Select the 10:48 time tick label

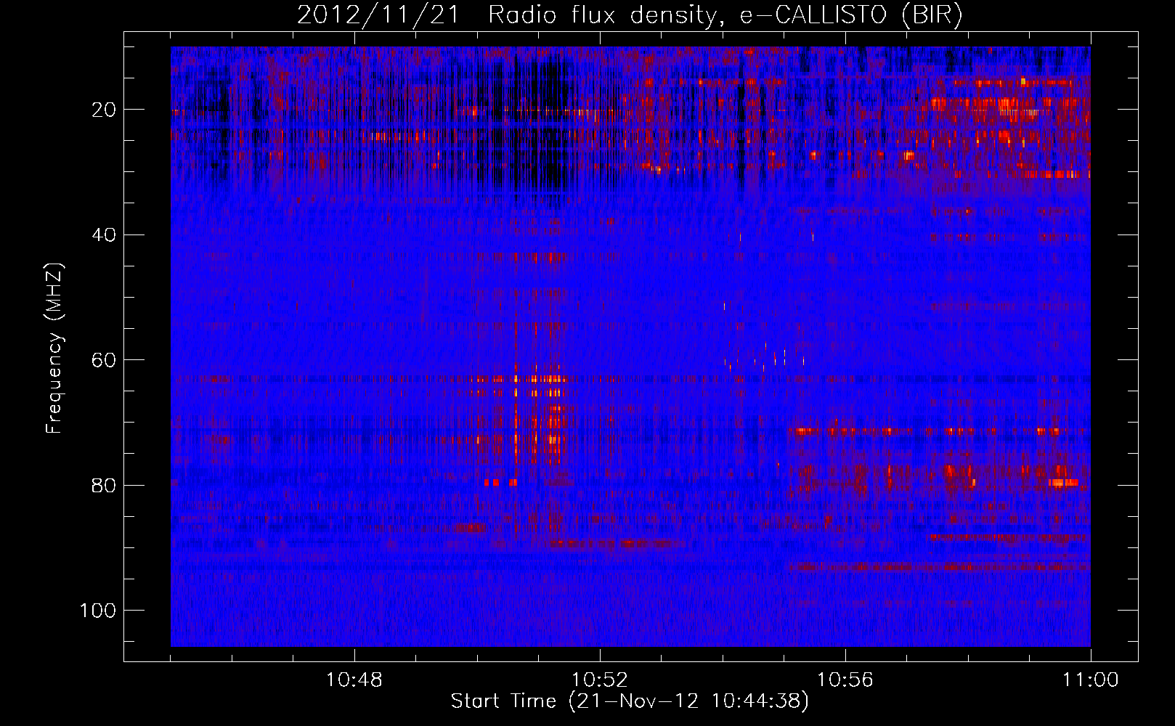354,680
